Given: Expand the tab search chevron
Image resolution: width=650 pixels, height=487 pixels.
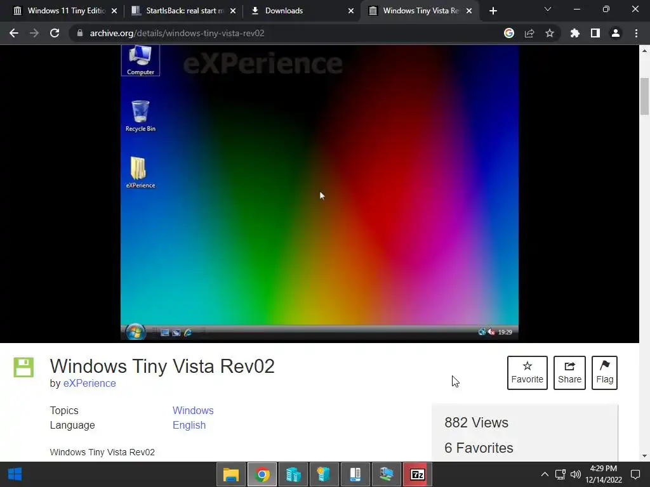Looking at the screenshot, I should pos(548,9).
